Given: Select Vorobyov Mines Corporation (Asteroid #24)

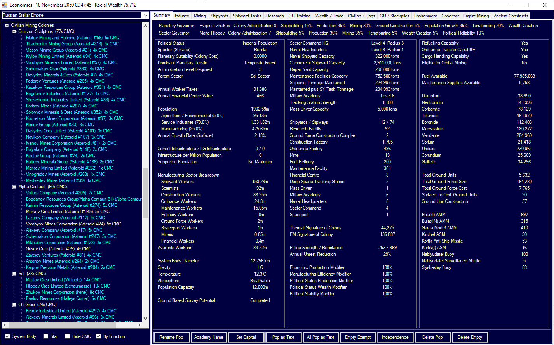Looking at the screenshot, I should click(x=74, y=224).
